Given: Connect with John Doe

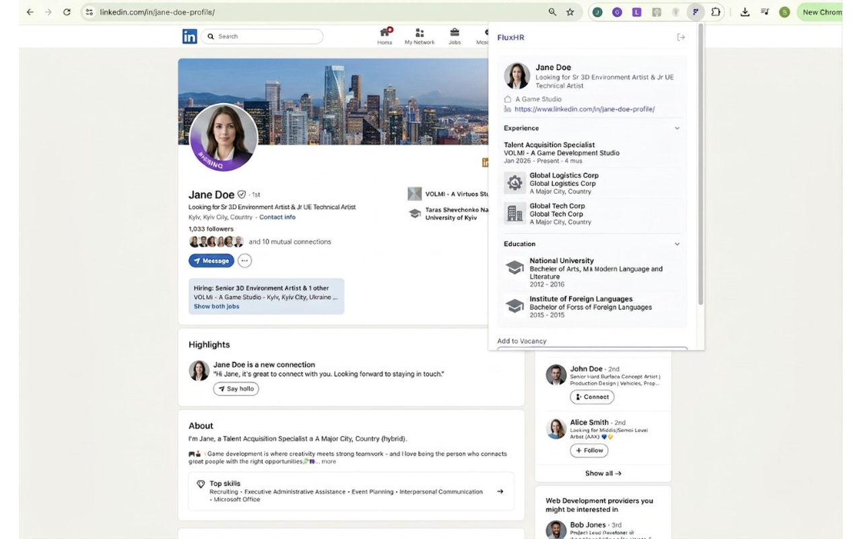Looking at the screenshot, I should coord(592,397).
